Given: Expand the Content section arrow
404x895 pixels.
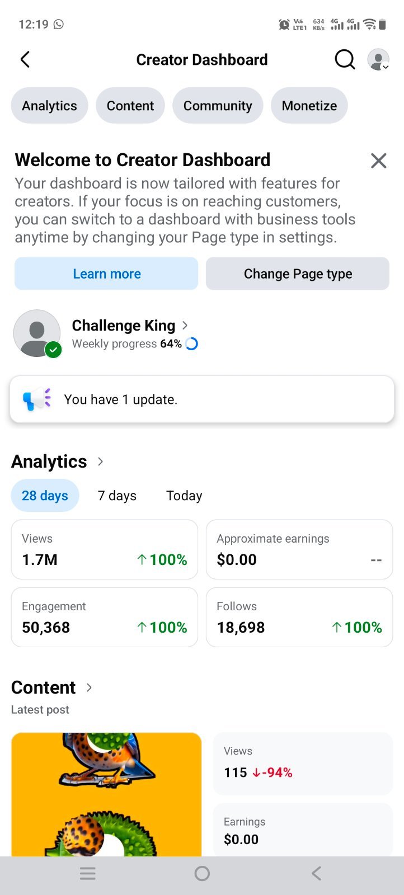Looking at the screenshot, I should coord(89,687).
